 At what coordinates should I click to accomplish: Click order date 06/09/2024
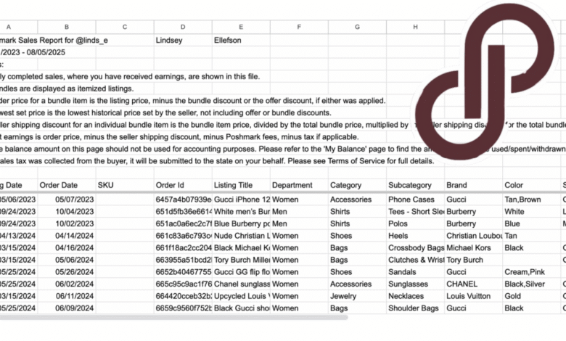point(67,308)
